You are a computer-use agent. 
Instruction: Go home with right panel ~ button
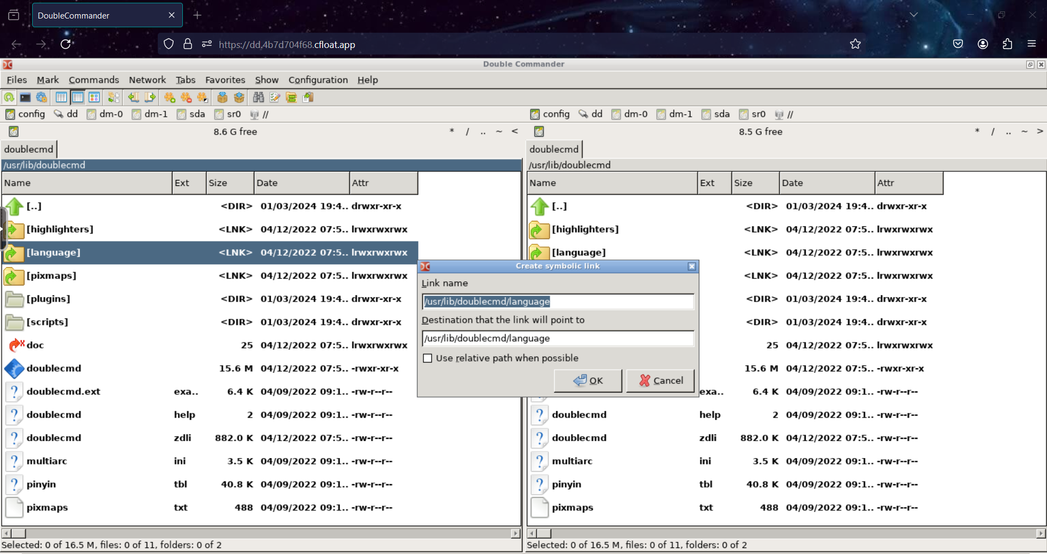[x=1024, y=131]
